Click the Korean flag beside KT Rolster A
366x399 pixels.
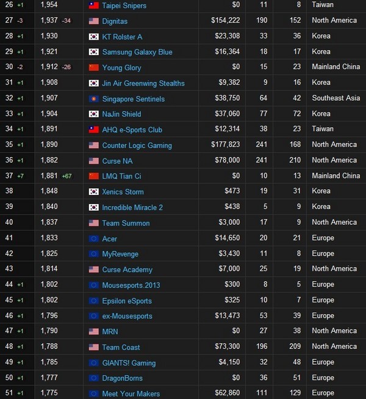coord(93,37)
